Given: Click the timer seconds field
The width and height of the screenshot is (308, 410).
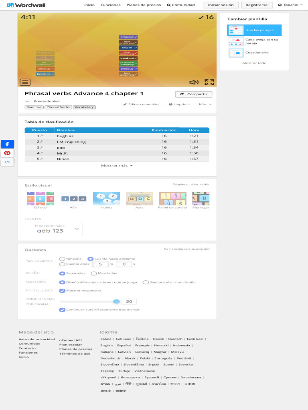Looking at the screenshot, I should pyautogui.click(x=124, y=264).
